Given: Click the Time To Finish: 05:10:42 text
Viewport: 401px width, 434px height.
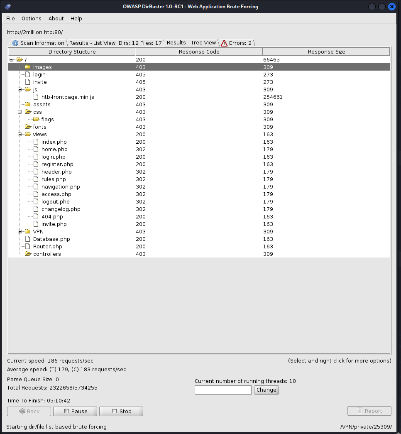Looking at the screenshot, I should [x=39, y=400].
